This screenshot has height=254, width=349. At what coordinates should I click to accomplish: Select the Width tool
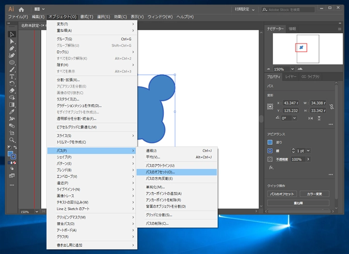coord(12,119)
